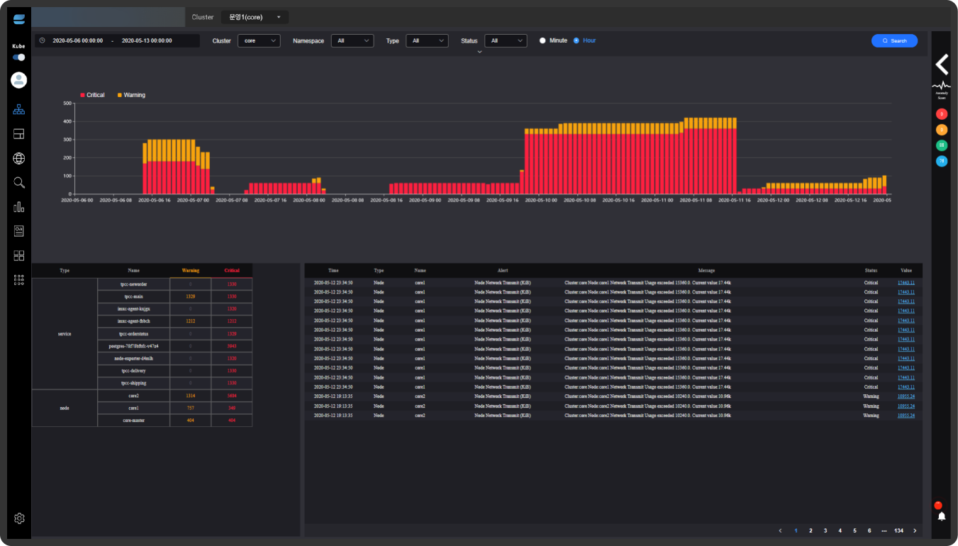
Task: Open the Cluster filter dropdown showing core
Action: [259, 41]
